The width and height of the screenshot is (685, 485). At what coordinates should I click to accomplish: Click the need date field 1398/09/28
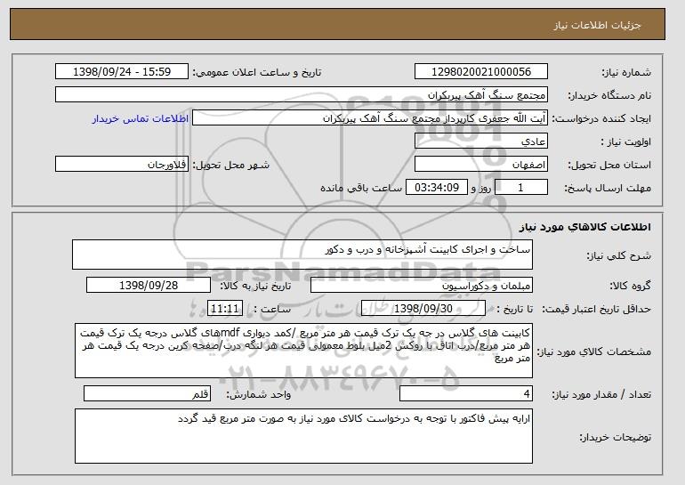pyautogui.click(x=149, y=286)
